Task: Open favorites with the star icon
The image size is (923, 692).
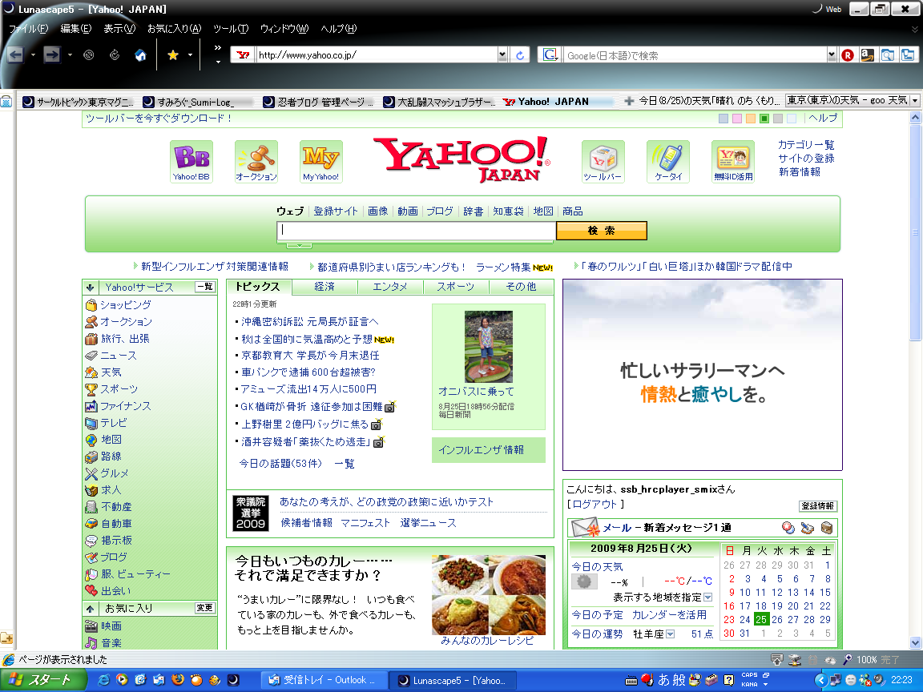Action: tap(173, 55)
